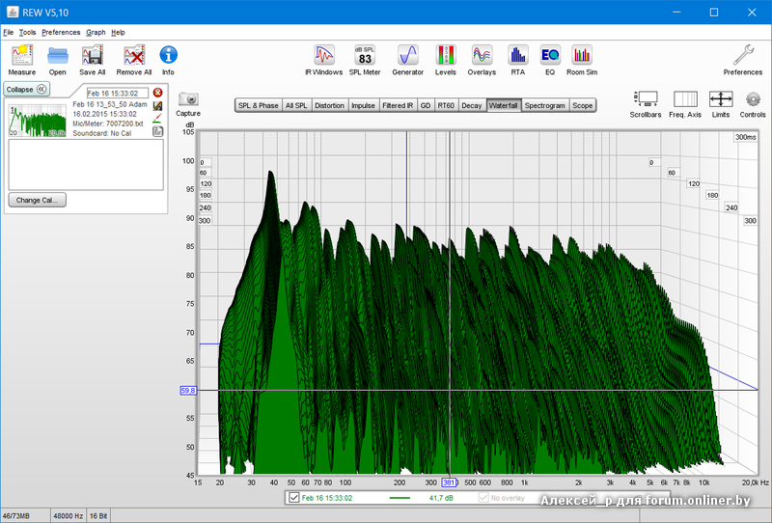Open the graph Limits settings
The image size is (772, 523).
[x=721, y=99]
